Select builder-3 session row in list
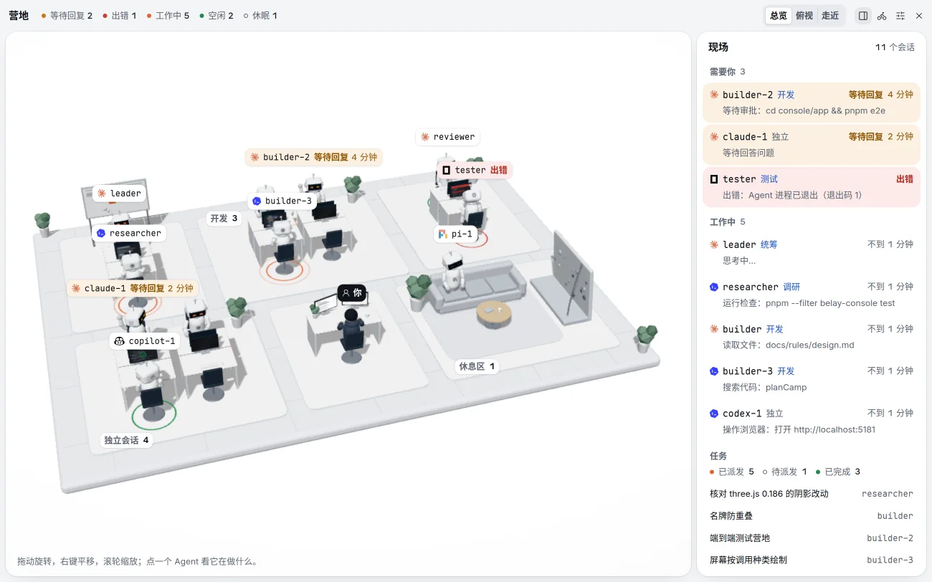This screenshot has width=932, height=582. click(812, 379)
